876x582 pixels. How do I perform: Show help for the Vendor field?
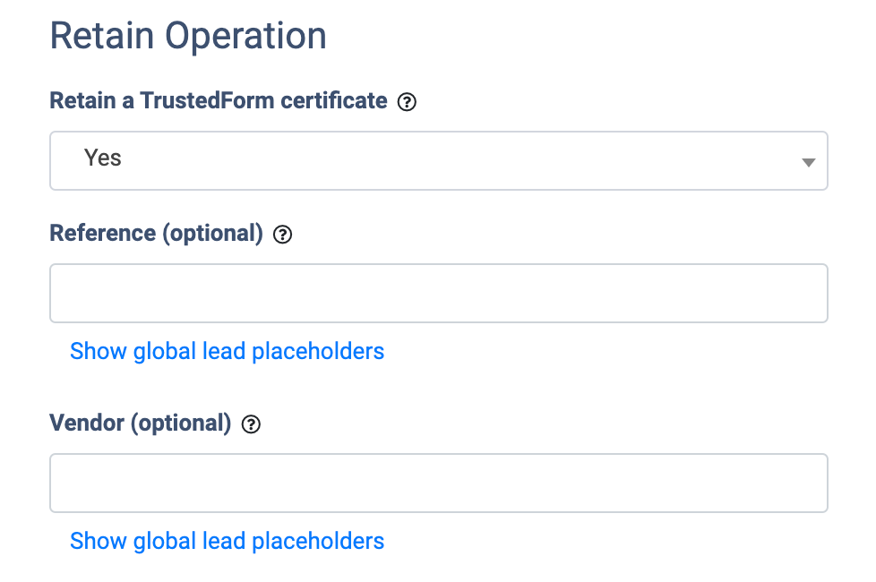(252, 425)
